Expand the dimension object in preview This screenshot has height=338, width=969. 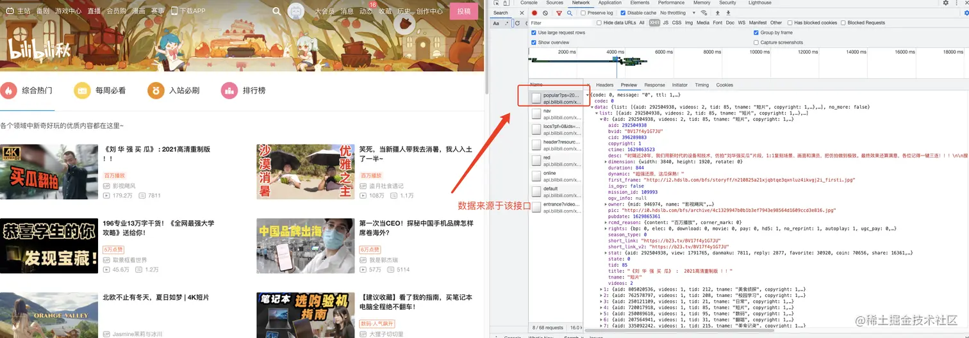[x=606, y=162]
